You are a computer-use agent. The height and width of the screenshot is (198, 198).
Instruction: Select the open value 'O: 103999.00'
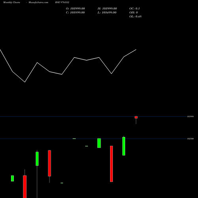click(x=75, y=9)
